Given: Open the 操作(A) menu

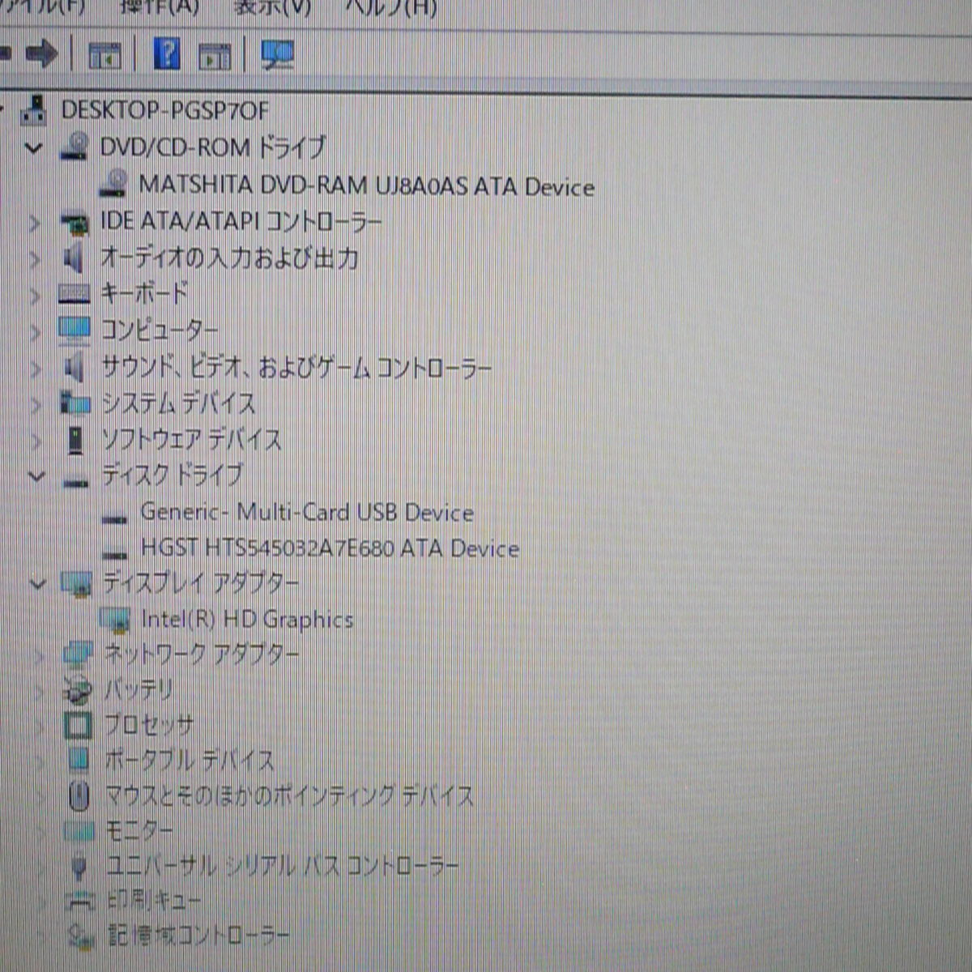Looking at the screenshot, I should (159, 8).
